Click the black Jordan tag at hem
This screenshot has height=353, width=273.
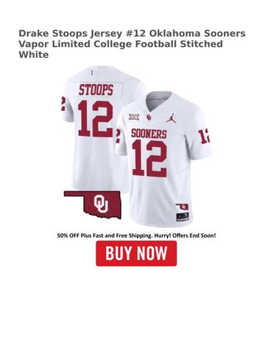(x=182, y=217)
